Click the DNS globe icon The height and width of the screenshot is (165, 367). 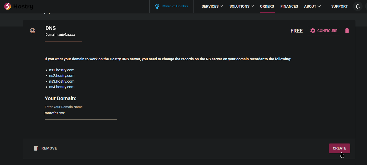33,31
